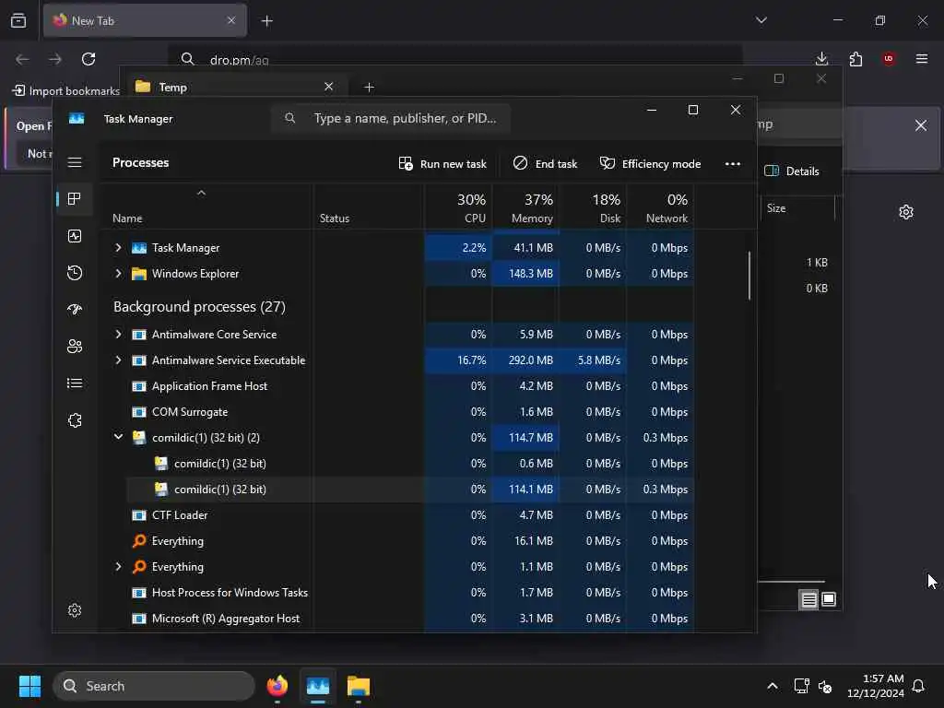This screenshot has height=708, width=944.
Task: Toggle the Details pane in File Explorer
Action: (792, 171)
